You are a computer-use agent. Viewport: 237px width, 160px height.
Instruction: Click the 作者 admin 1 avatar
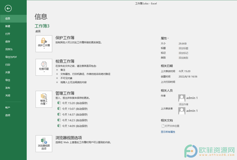pos(182,98)
